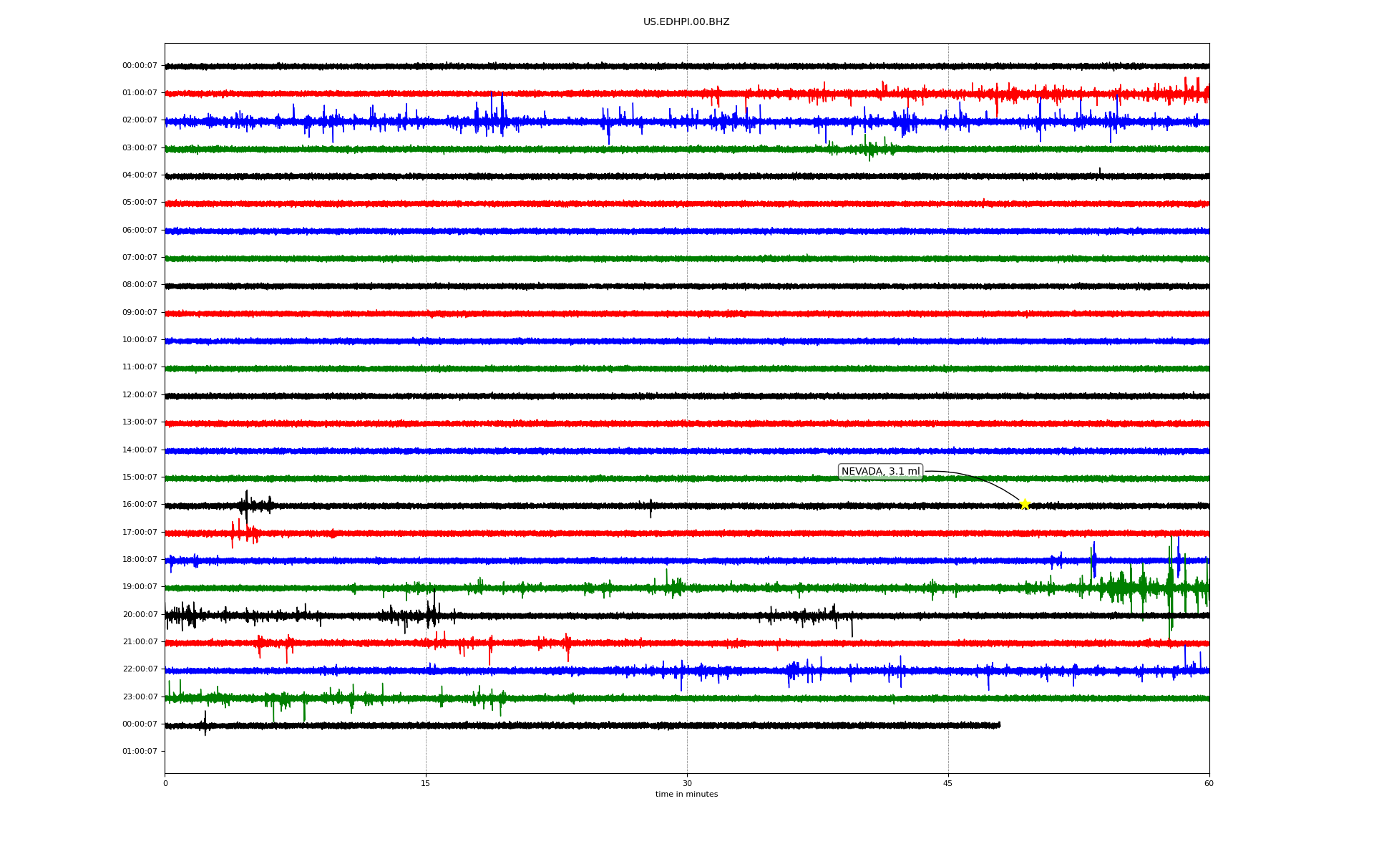Click the 15 tick on x-axis
The width and height of the screenshot is (1374, 859).
tap(426, 783)
